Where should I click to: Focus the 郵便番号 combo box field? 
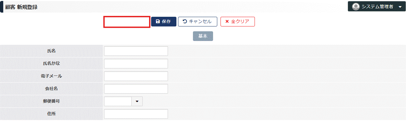tap(118, 101)
